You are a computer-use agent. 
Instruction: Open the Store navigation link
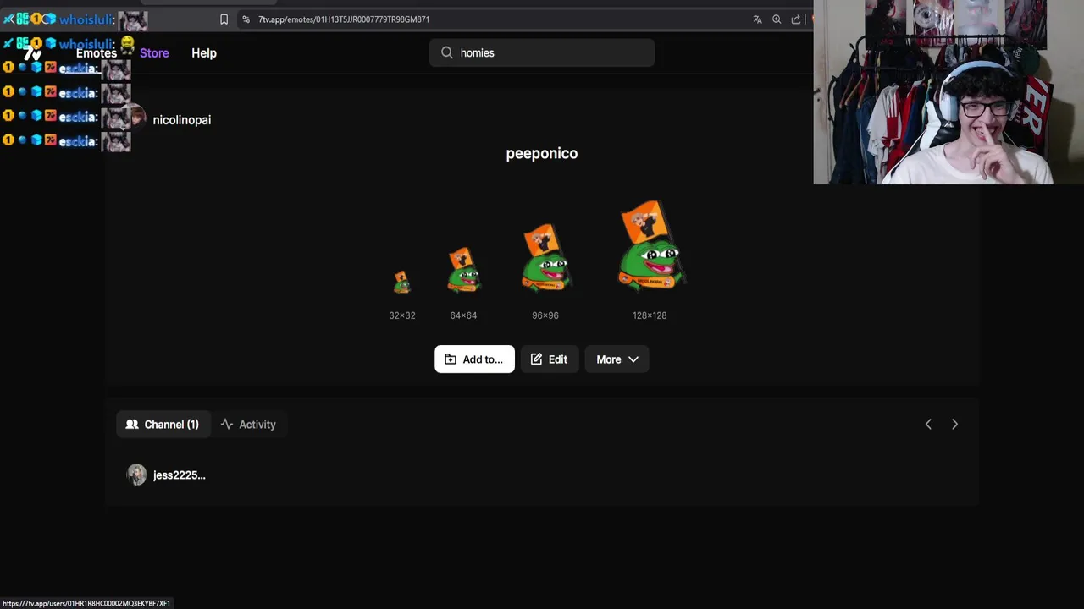(154, 53)
